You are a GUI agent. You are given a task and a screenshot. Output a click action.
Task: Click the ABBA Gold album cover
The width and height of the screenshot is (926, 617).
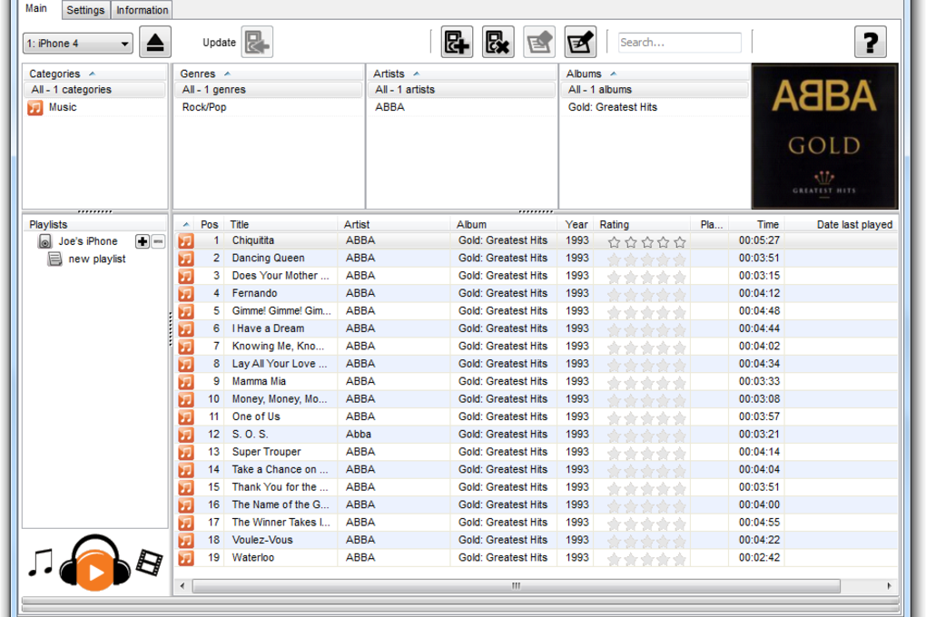point(824,136)
